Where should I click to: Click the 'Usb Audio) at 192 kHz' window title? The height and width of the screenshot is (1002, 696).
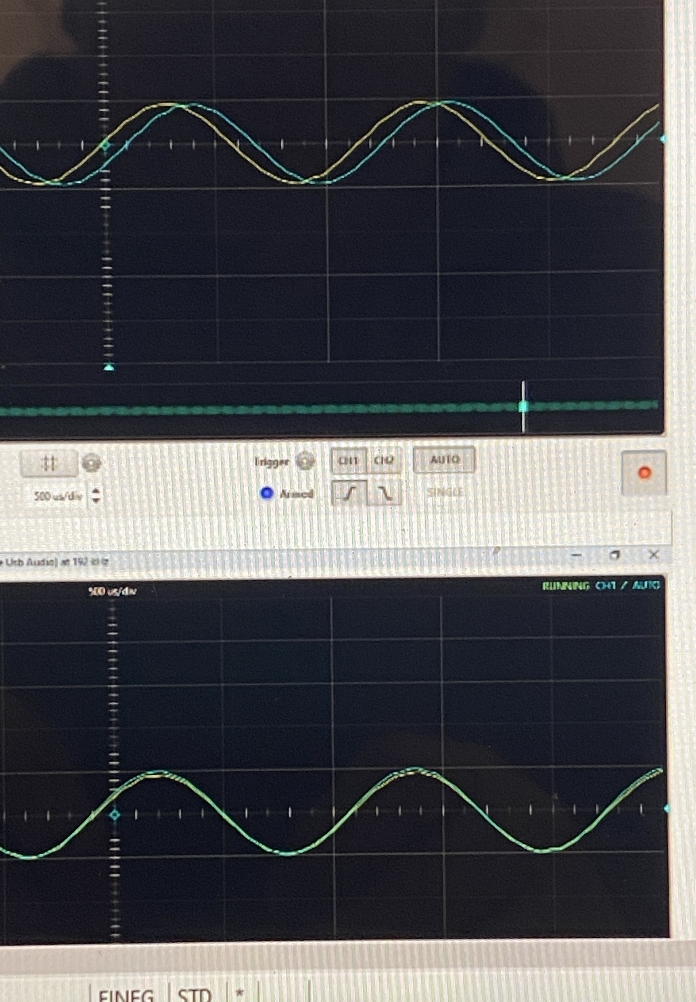click(x=55, y=562)
